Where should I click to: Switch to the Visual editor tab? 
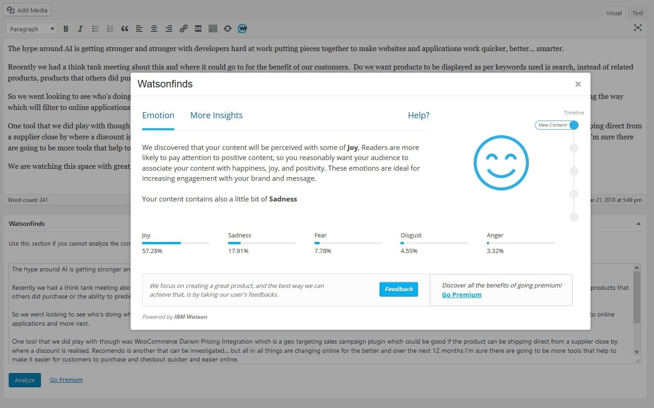click(614, 13)
